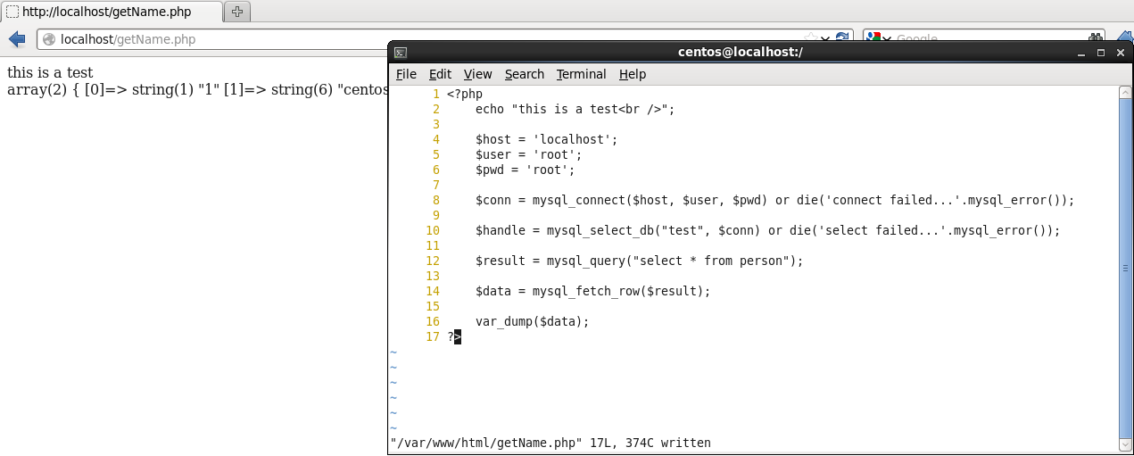Open the terminal Search menu
Image resolution: width=1134 pixels, height=456 pixels.
(x=524, y=74)
